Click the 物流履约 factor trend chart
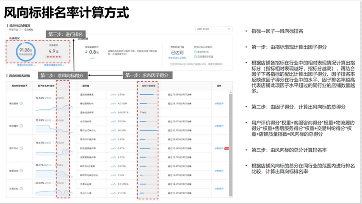 point(54,129)
